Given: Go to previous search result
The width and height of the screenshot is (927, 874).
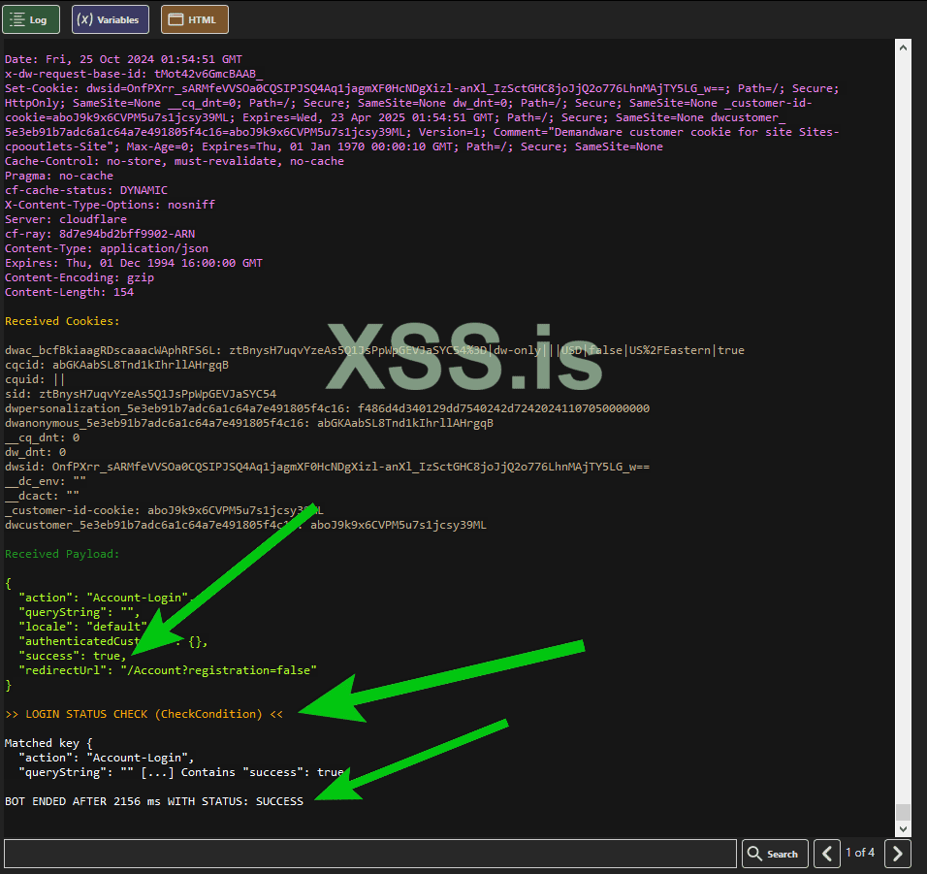Looking at the screenshot, I should pos(827,854).
